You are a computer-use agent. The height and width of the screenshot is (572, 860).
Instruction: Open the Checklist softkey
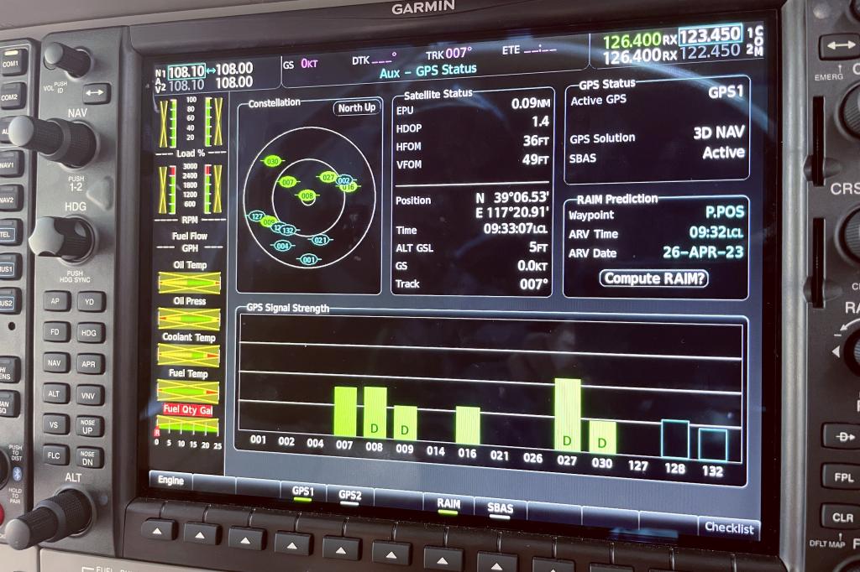click(729, 528)
